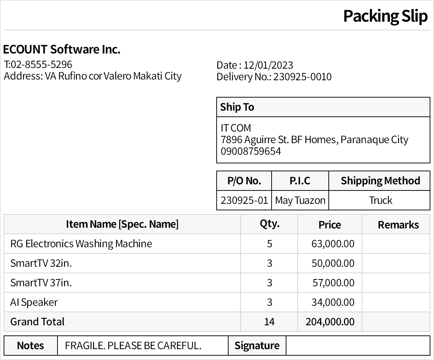Click the VA Rufino company address line
The image size is (434, 360).
(93, 76)
